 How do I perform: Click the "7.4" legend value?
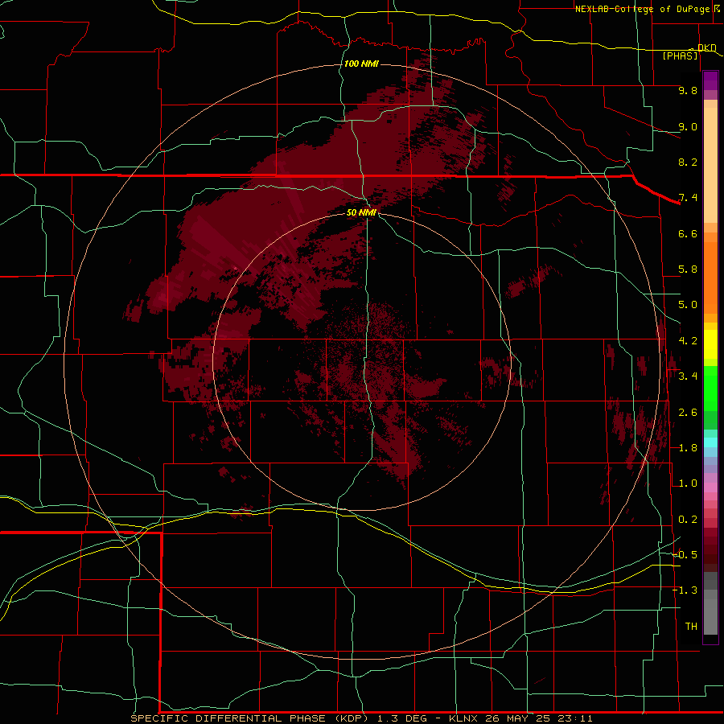click(x=688, y=198)
